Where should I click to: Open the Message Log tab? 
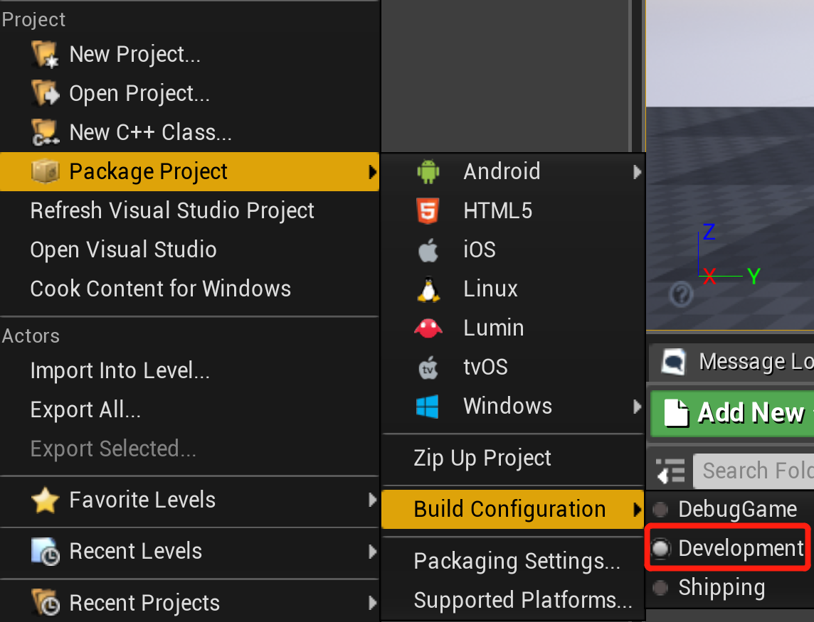pos(740,362)
